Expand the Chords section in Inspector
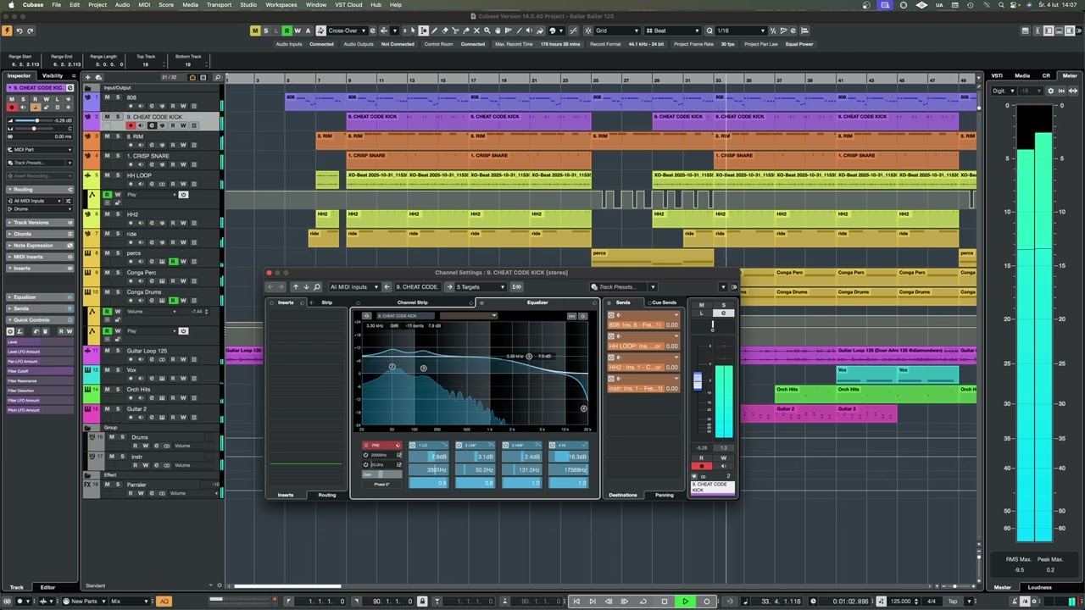The width and height of the screenshot is (1085, 610). [x=40, y=234]
